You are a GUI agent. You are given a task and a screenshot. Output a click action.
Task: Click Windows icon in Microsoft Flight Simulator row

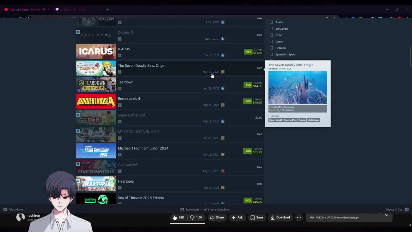[x=120, y=155]
